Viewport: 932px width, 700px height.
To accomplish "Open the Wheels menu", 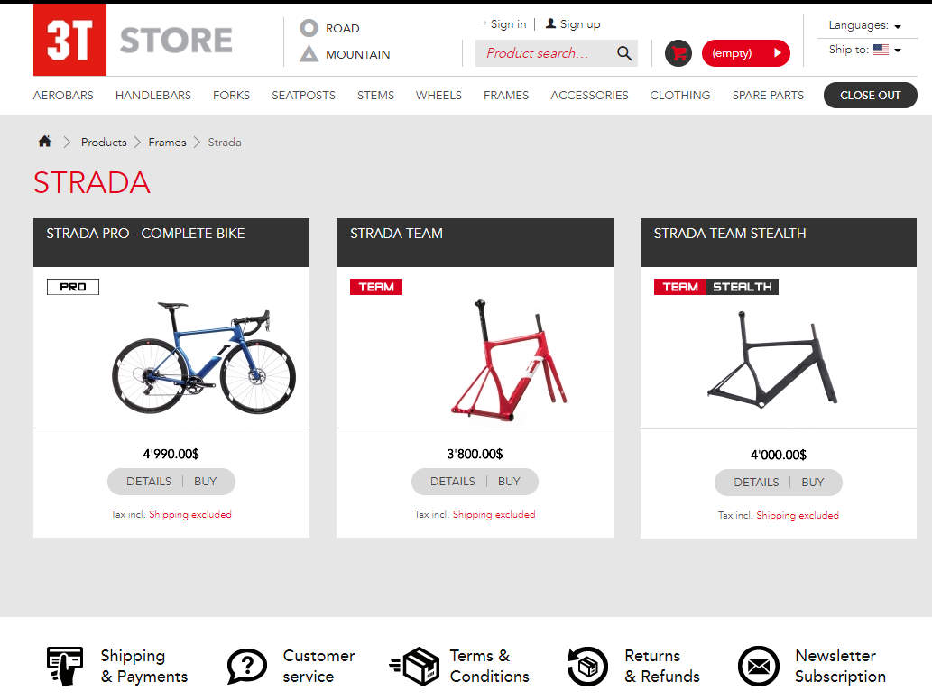I will click(438, 95).
